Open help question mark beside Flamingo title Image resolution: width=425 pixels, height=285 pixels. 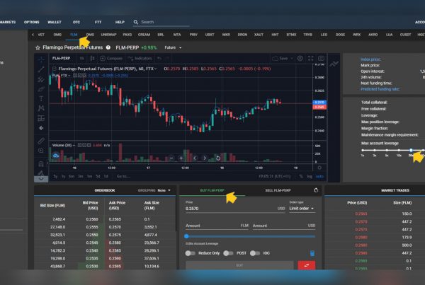pyautogui.click(x=108, y=47)
